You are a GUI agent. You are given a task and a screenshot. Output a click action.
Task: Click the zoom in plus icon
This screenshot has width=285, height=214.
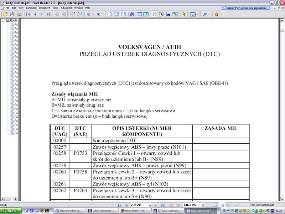99,14
